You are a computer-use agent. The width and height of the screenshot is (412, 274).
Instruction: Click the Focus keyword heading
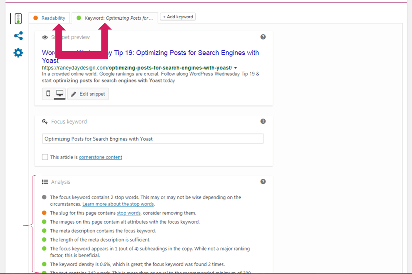click(69, 121)
